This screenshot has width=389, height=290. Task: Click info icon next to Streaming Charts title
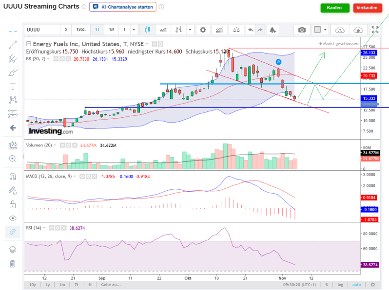click(x=84, y=7)
